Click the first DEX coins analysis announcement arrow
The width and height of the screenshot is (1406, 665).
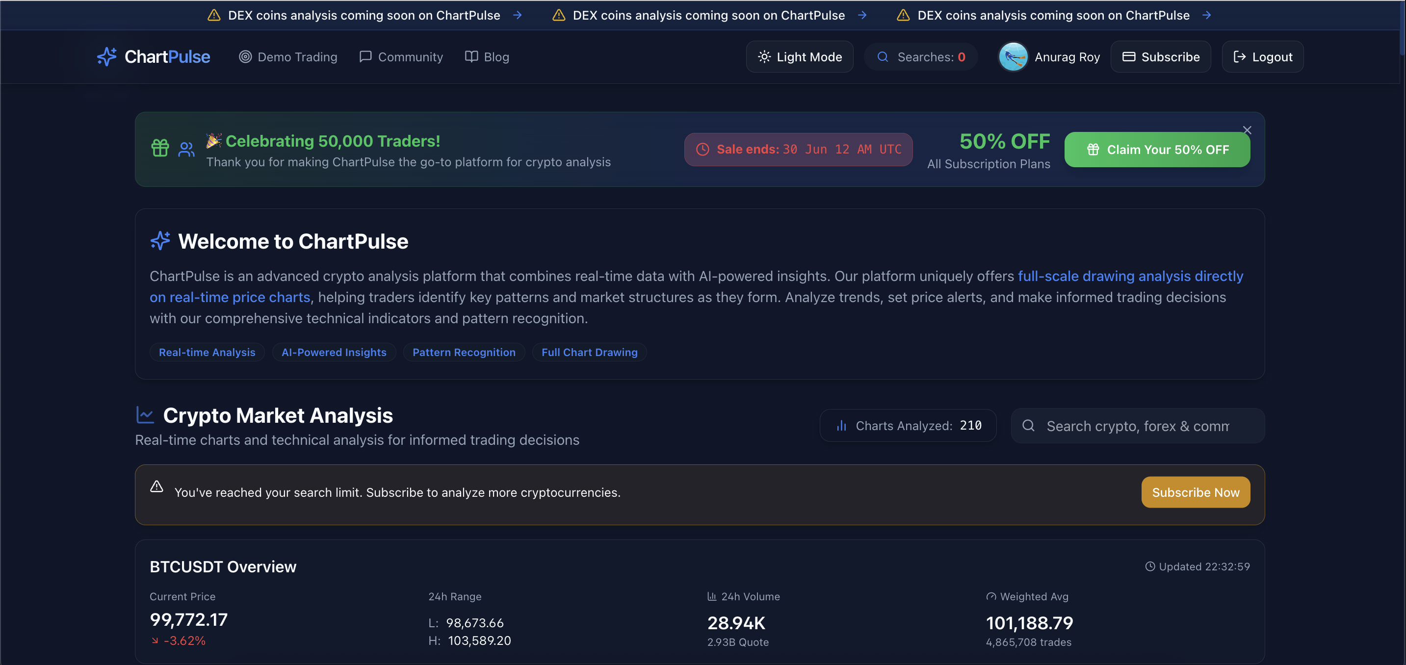518,15
